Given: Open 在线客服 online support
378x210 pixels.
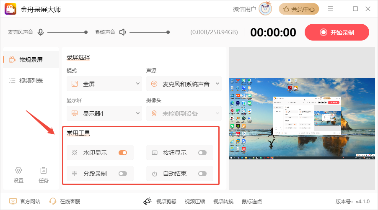Looking at the screenshot, I should coord(65,201).
